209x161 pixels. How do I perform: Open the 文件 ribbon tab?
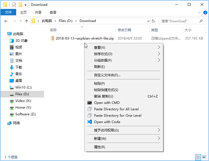coord(8,12)
